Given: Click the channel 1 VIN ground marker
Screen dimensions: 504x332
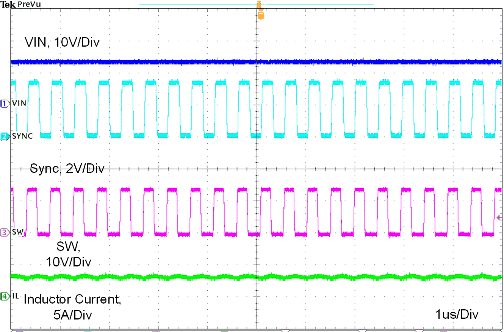Looking at the screenshot, I should [5, 103].
